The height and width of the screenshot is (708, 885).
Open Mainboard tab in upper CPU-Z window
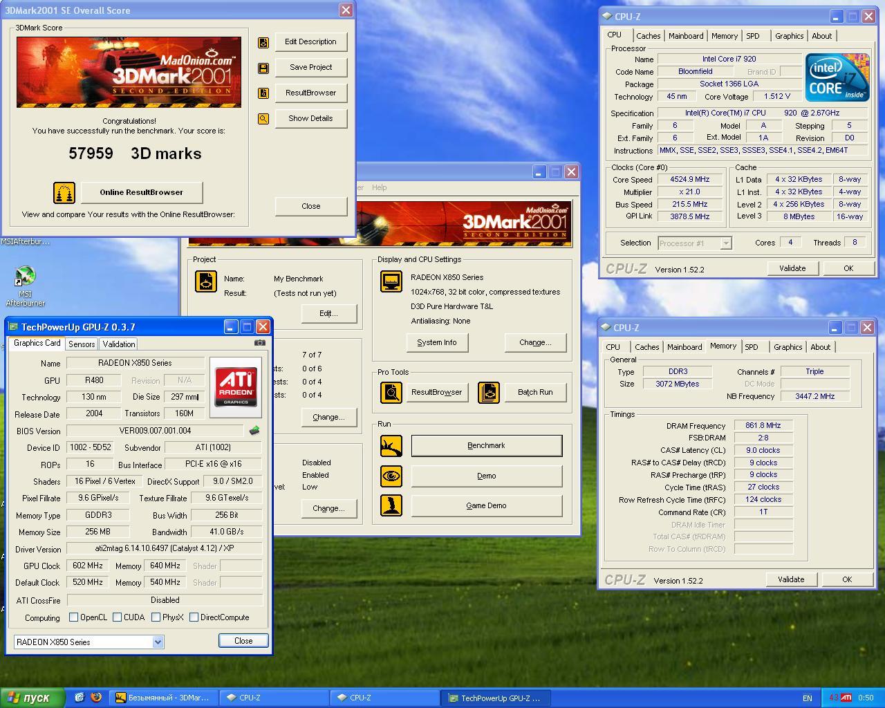coord(686,36)
